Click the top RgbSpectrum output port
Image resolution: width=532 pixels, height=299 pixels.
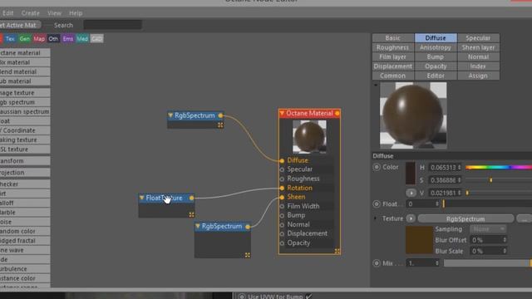[x=220, y=115]
